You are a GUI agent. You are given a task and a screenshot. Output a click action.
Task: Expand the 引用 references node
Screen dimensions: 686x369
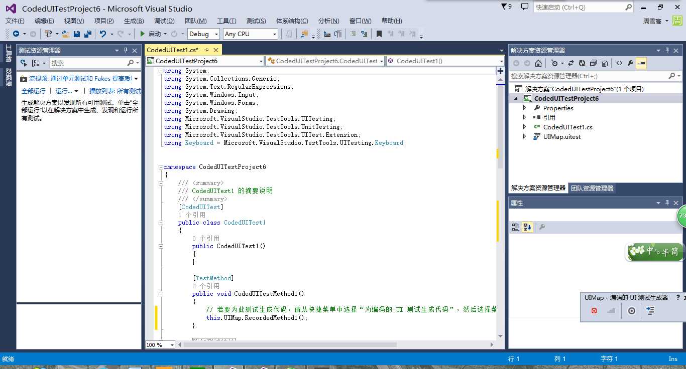pos(525,117)
